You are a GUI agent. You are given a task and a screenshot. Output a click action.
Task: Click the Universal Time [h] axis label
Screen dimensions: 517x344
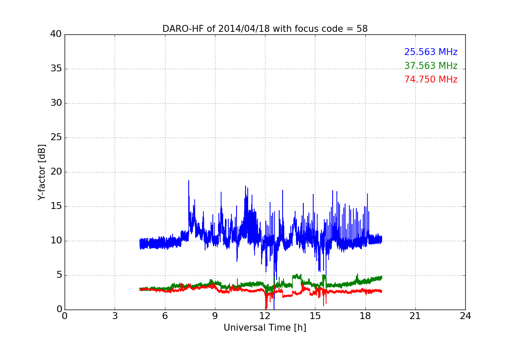click(x=265, y=328)
